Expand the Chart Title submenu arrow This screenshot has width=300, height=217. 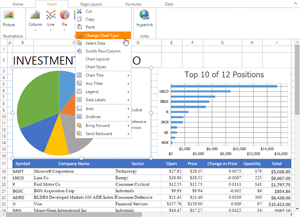[x=129, y=75]
